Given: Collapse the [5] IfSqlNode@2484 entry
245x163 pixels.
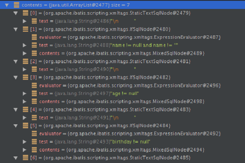Looking at the screenshot, I should [16, 126].
